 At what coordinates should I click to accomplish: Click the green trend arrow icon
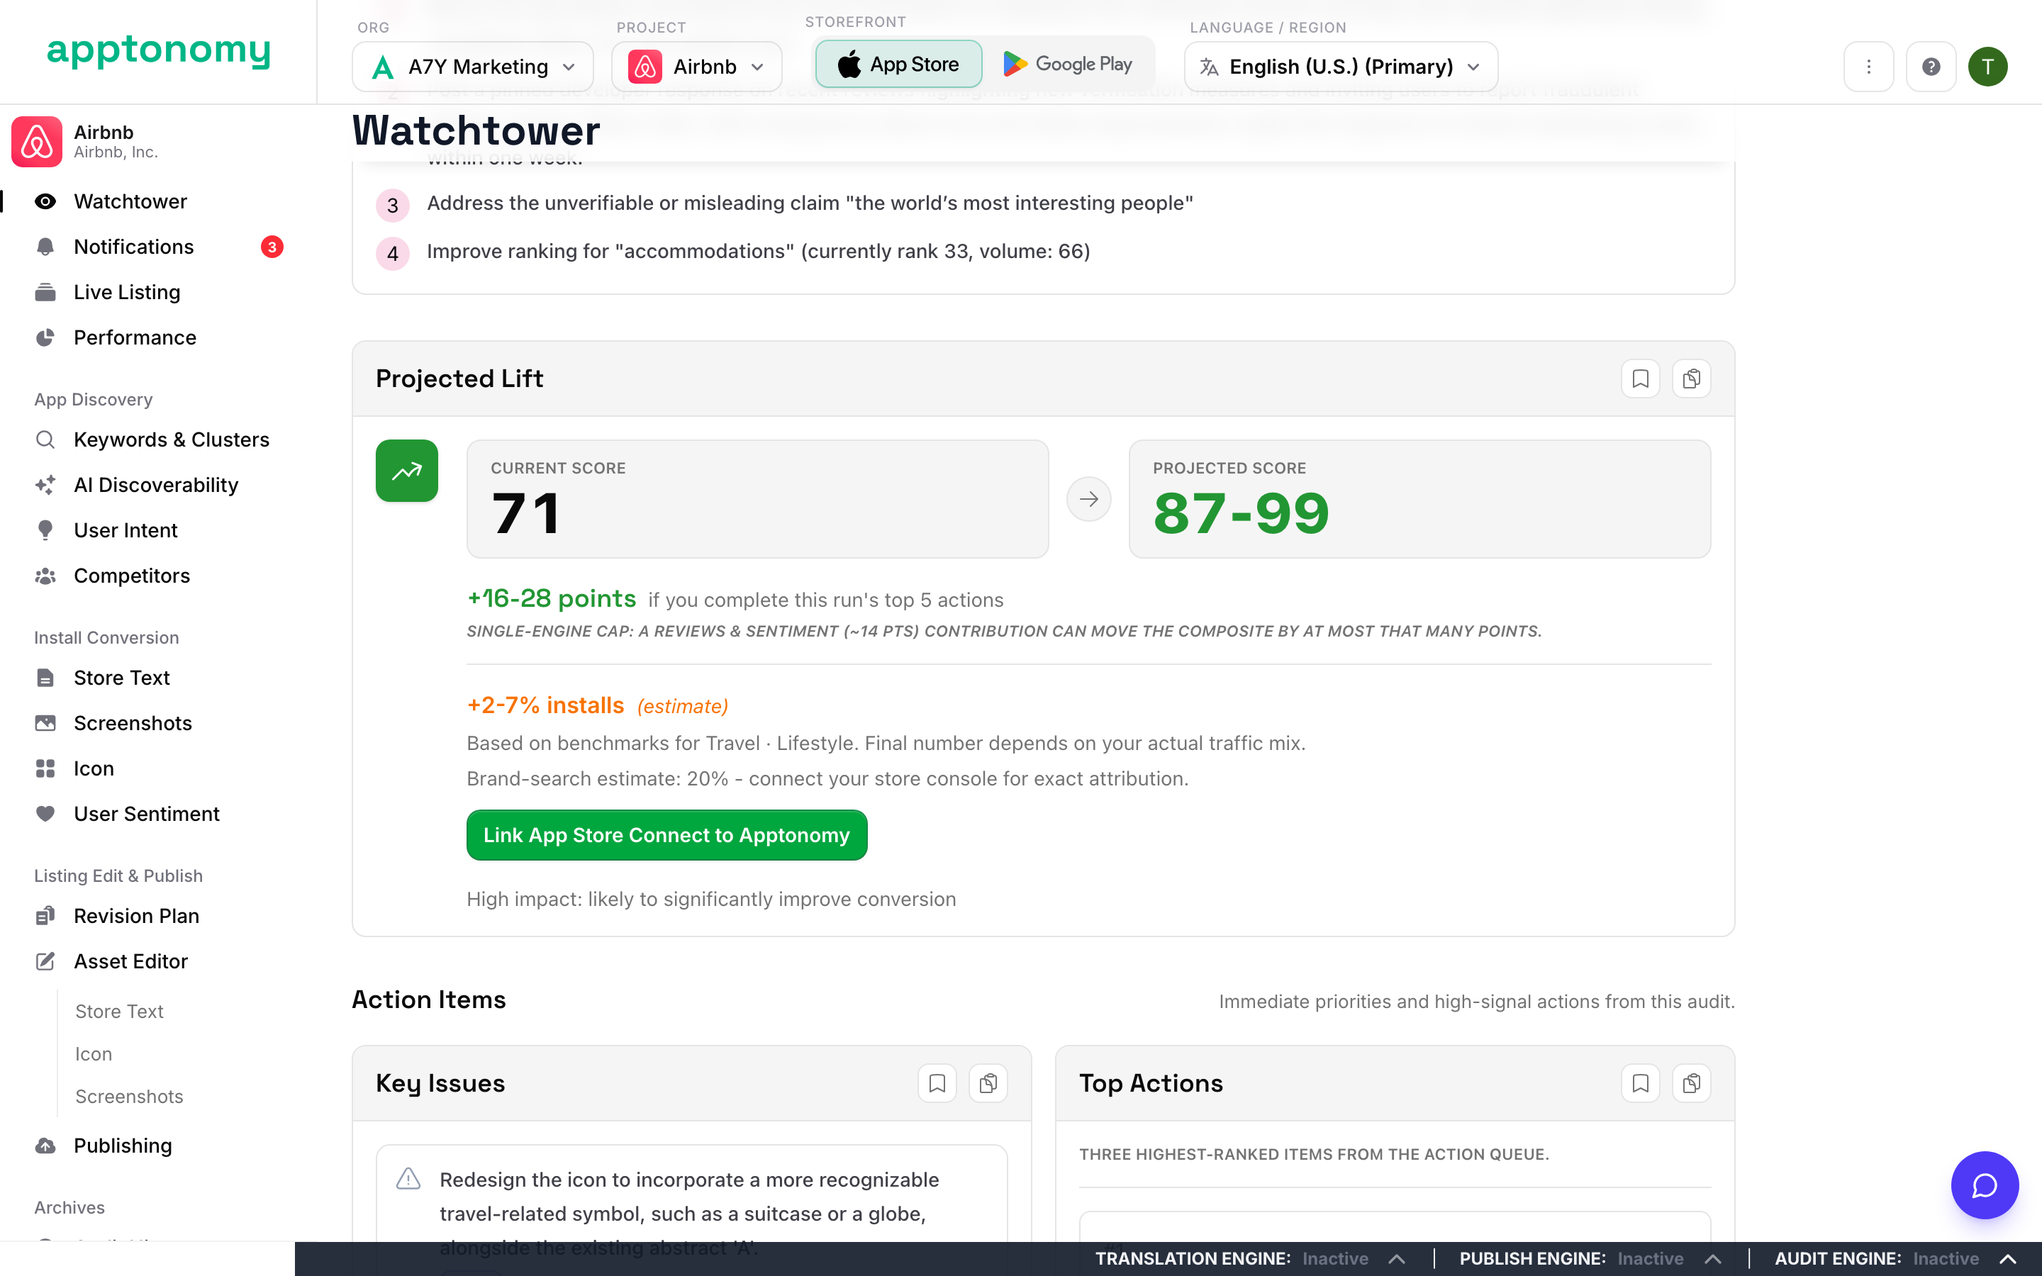(x=407, y=471)
